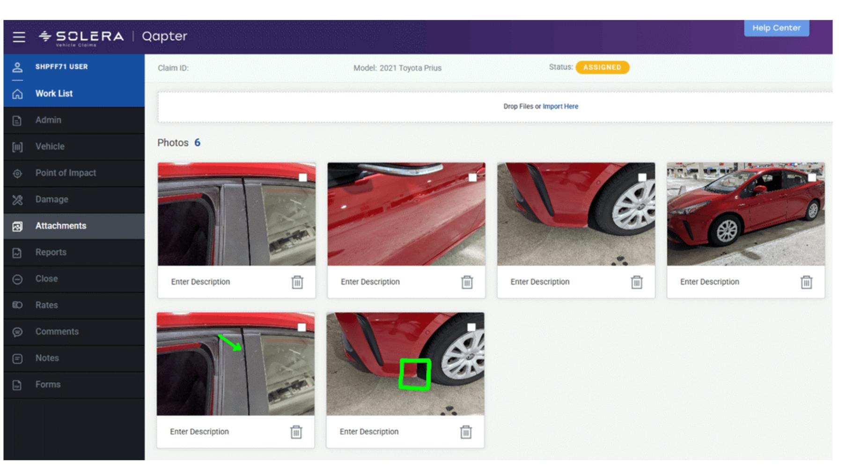Click the Comments speech bubble icon
The width and height of the screenshot is (846, 476).
17,332
